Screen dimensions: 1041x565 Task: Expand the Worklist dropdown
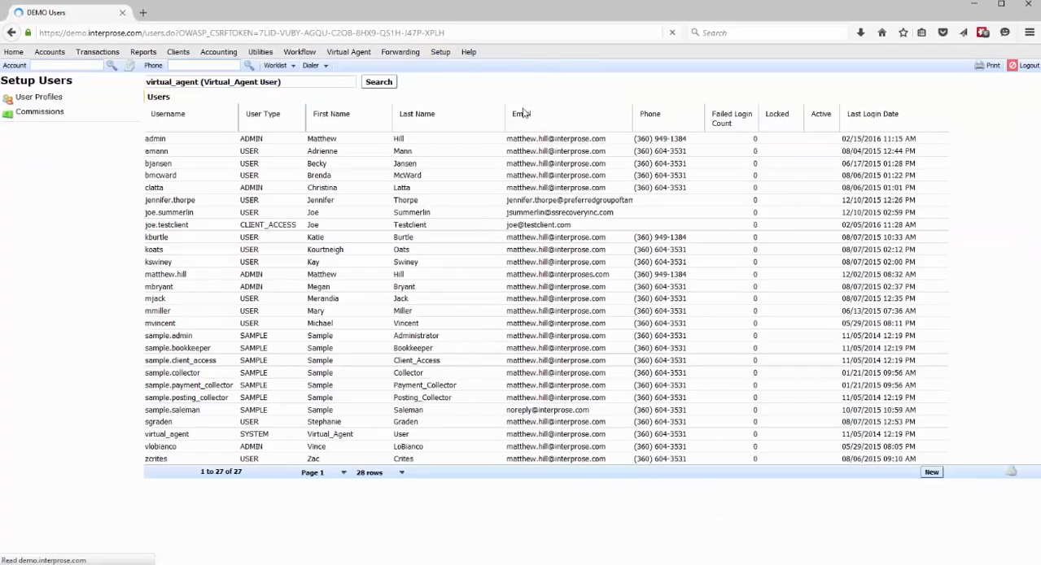279,66
